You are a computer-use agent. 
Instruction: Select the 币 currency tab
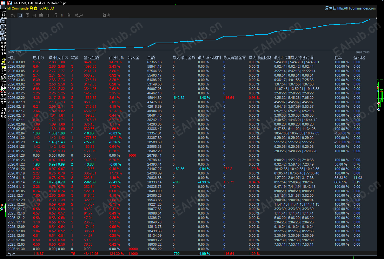pyautogui.click(x=55, y=15)
